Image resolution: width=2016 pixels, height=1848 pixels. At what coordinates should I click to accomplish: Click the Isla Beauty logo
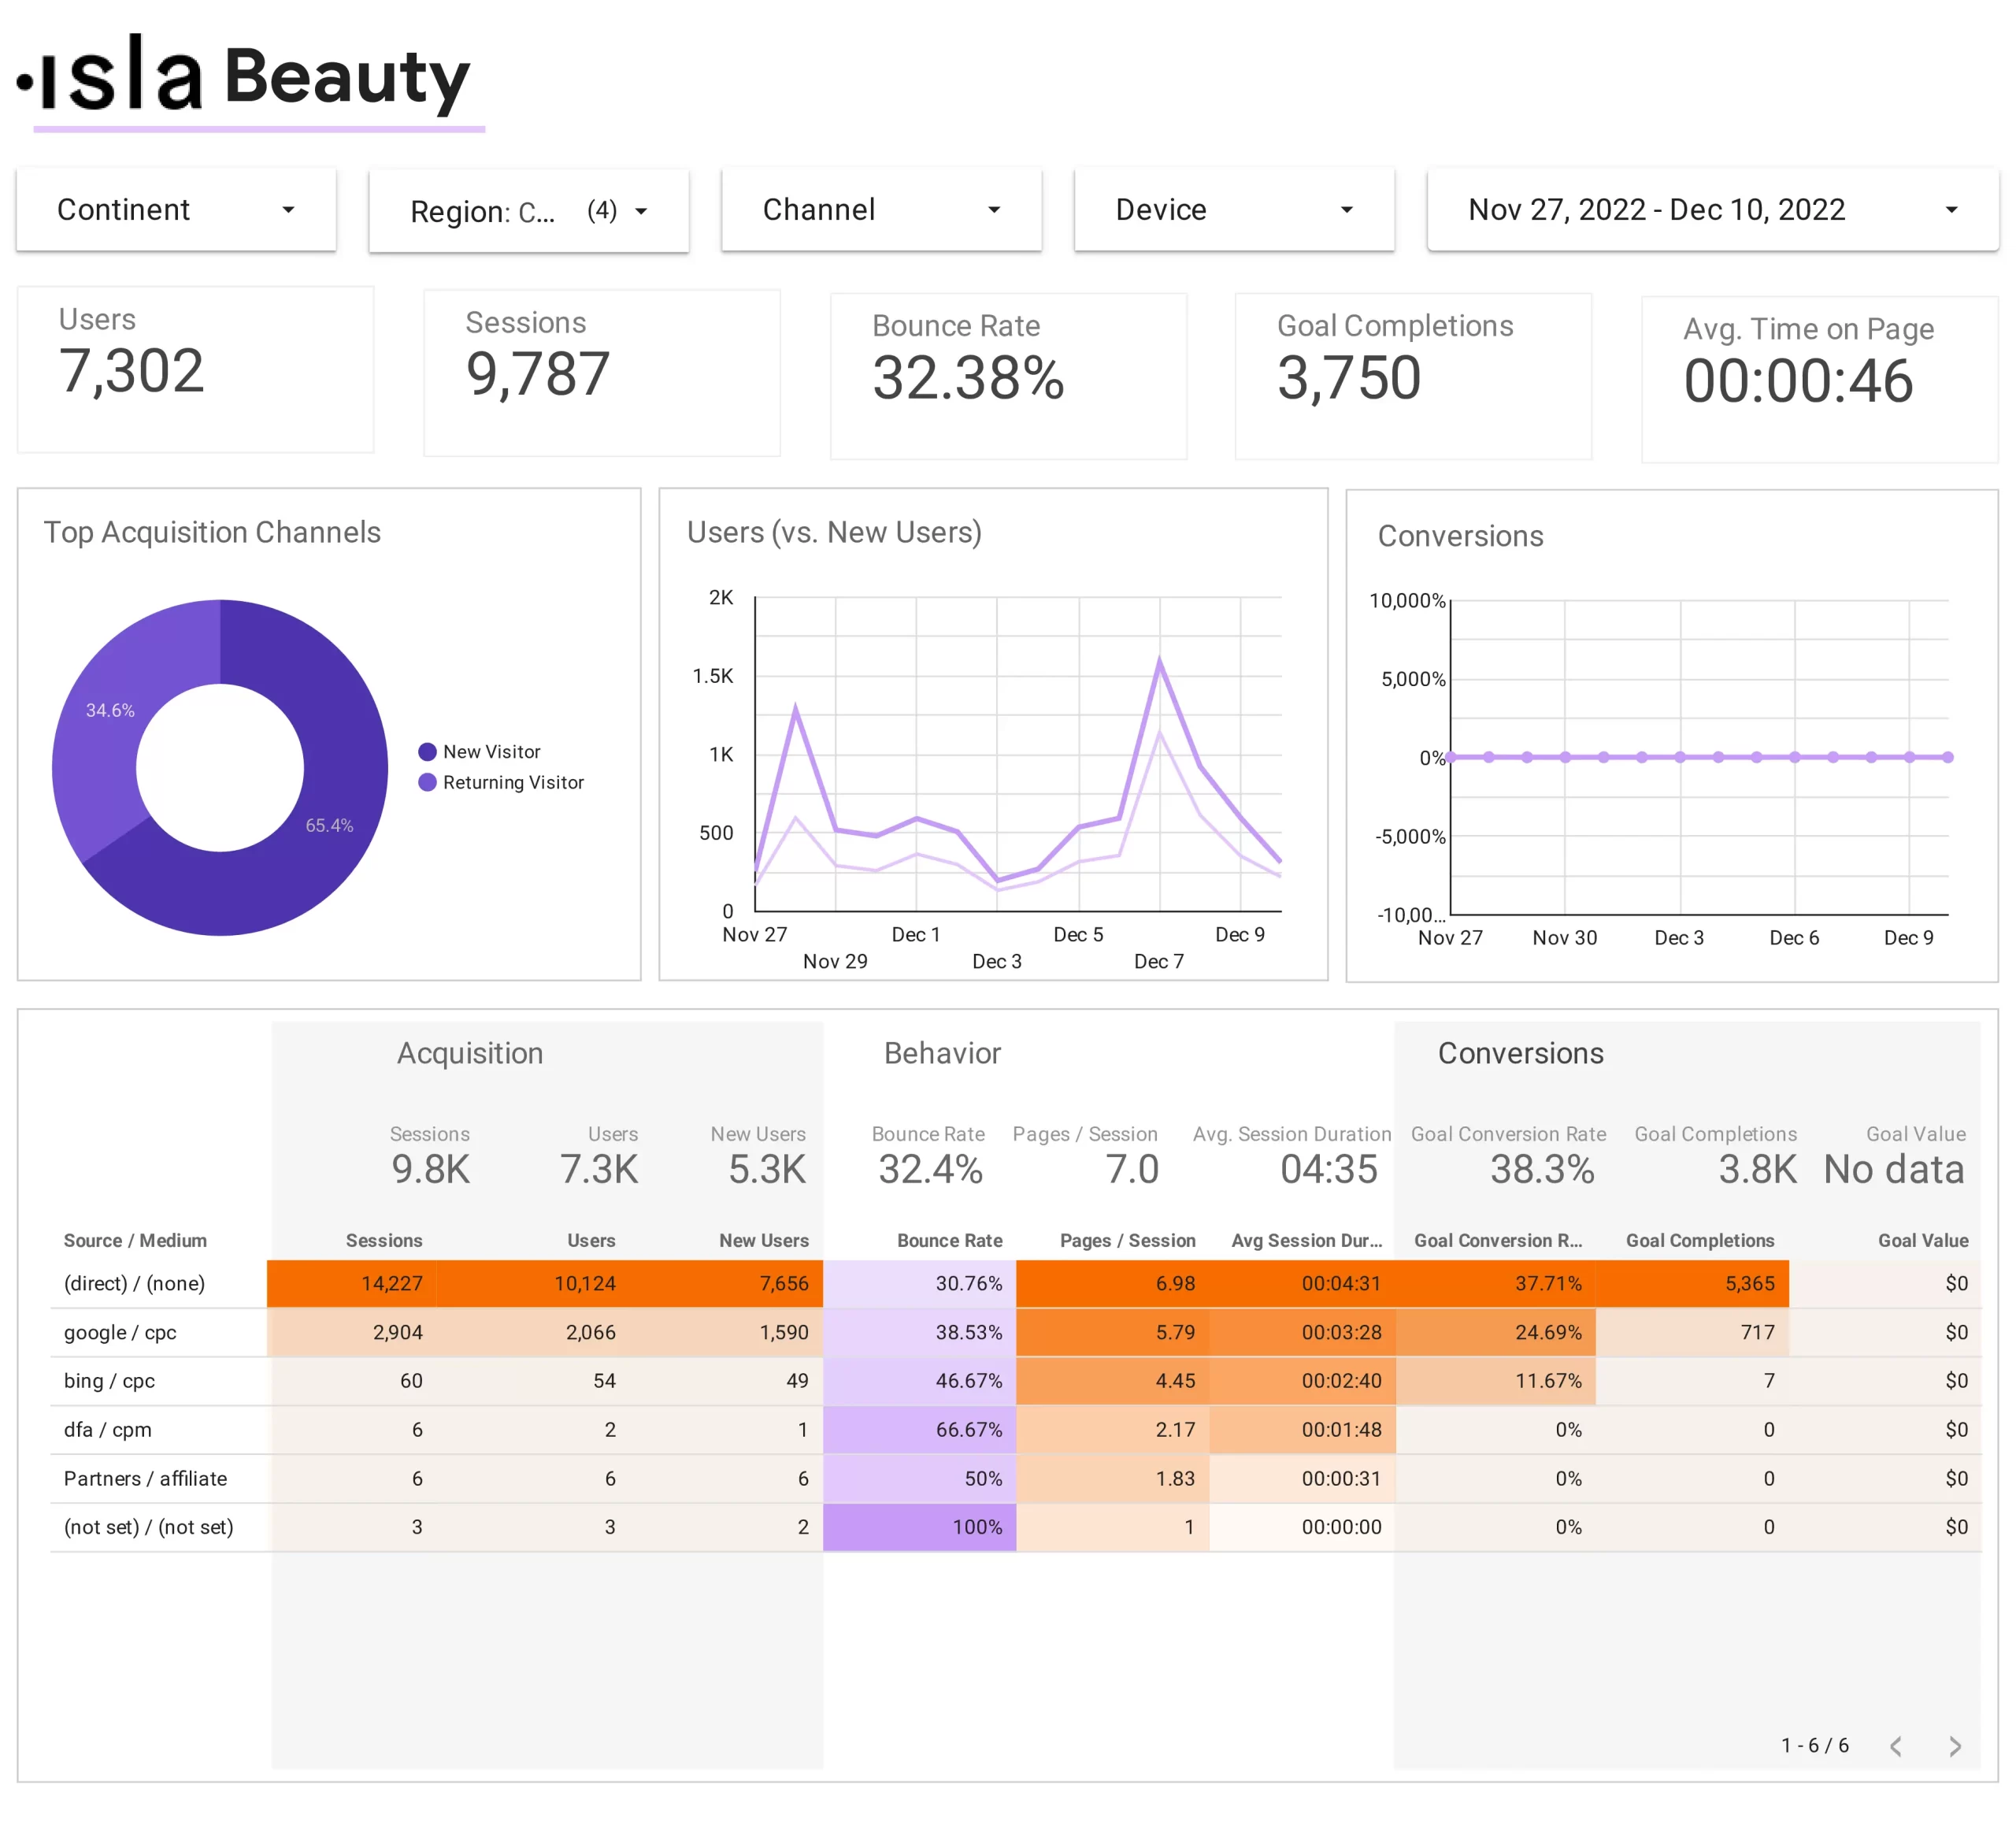(x=246, y=78)
